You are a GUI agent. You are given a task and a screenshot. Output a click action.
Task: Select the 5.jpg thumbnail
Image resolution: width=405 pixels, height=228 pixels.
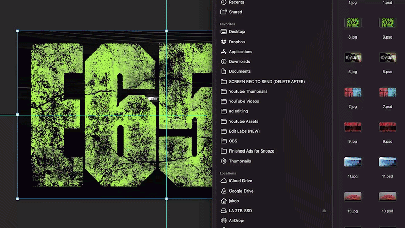pyautogui.click(x=353, y=57)
